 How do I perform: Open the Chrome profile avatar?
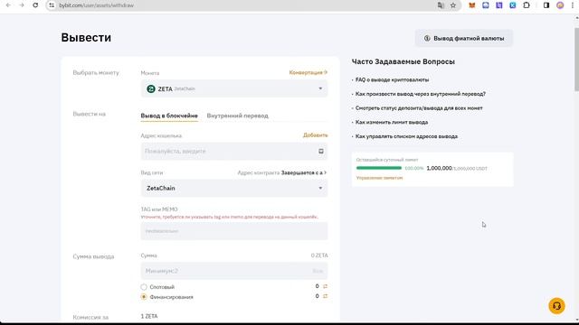[x=560, y=5]
